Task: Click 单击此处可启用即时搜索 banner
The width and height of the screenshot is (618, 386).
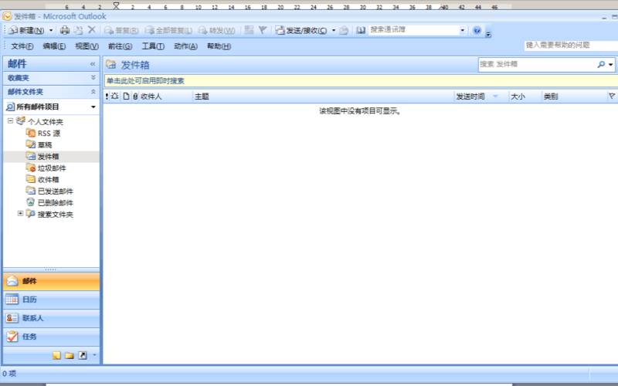Action: pyautogui.click(x=361, y=81)
